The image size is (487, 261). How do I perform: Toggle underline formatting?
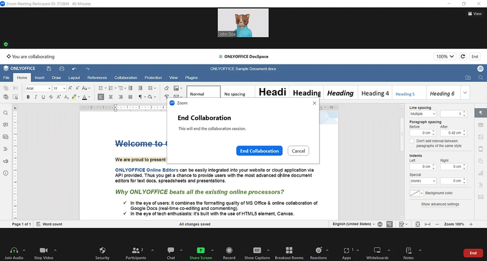(43, 97)
